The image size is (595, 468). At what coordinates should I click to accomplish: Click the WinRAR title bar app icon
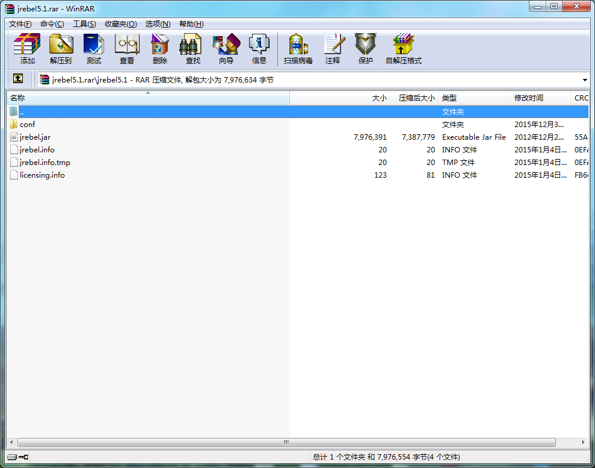(9, 8)
